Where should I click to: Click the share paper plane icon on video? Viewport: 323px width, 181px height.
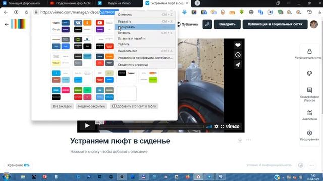pyautogui.click(x=238, y=65)
